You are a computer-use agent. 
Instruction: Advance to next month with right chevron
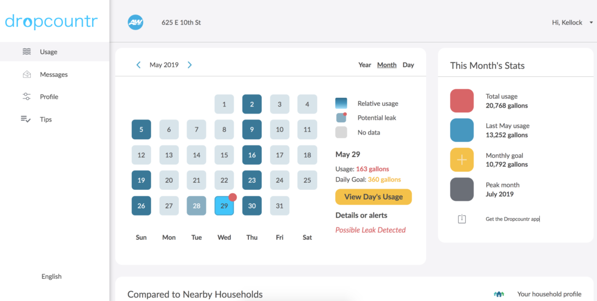tap(189, 65)
